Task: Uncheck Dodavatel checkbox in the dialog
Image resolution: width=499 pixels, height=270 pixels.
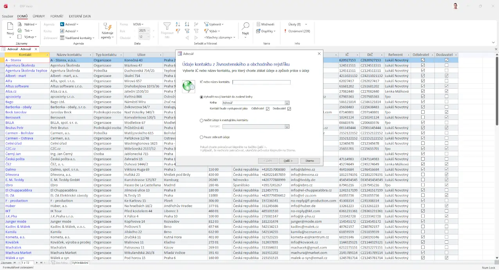Action: pos(289,109)
